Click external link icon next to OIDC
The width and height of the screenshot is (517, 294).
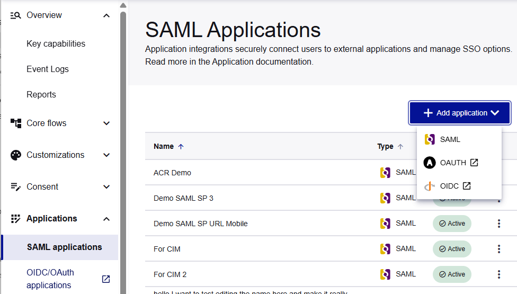467,186
